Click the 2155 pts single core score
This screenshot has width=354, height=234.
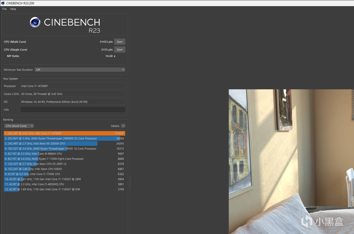click(x=107, y=50)
